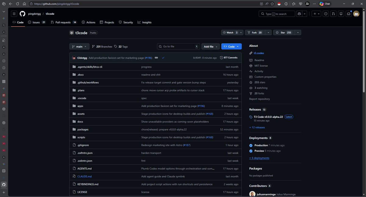The image size is (366, 197).
Task: Open the user profile avatar
Action: tap(356, 14)
